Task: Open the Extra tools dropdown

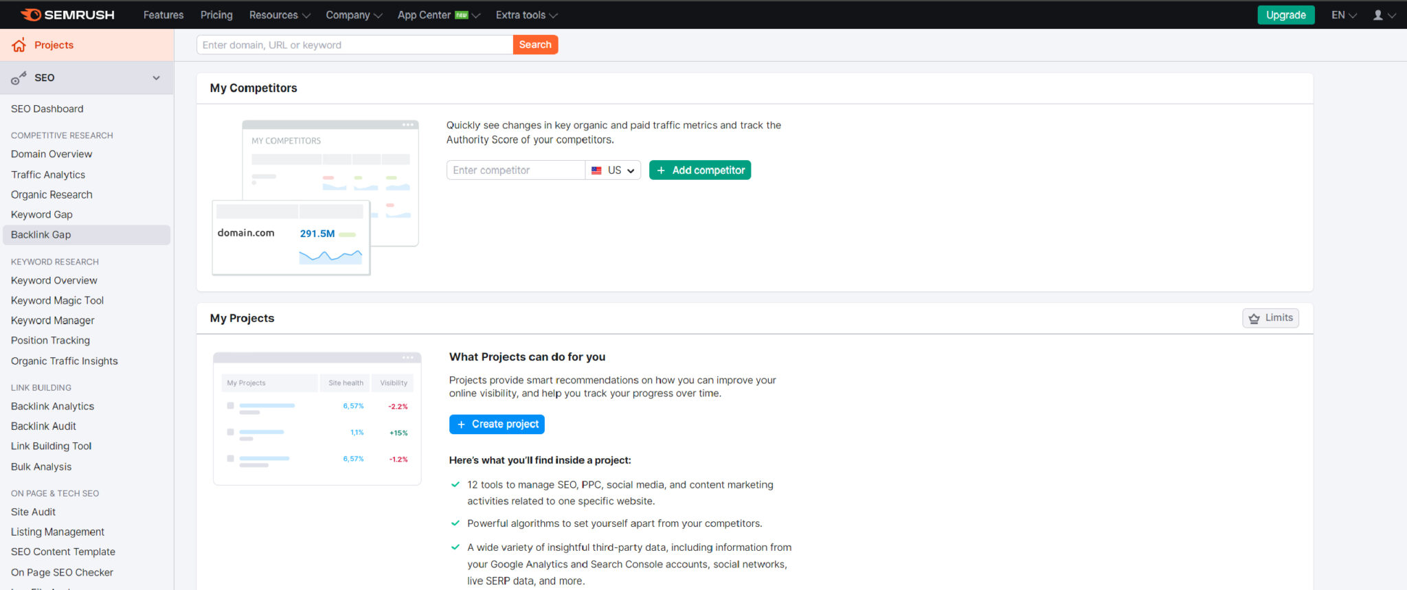Action: [527, 15]
